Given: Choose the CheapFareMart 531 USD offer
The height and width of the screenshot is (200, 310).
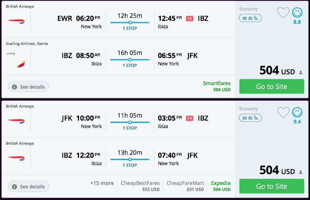Looking at the screenshot, I should pyautogui.click(x=185, y=186).
